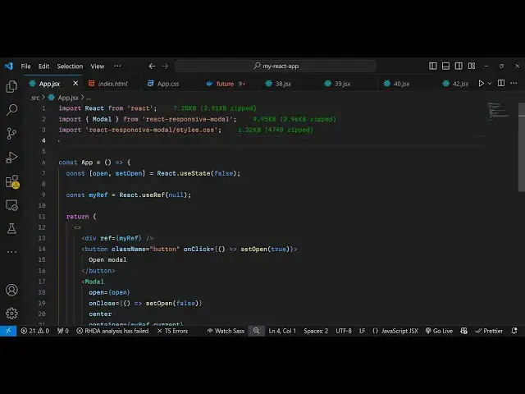Click the Copilot status icon

[463, 331]
